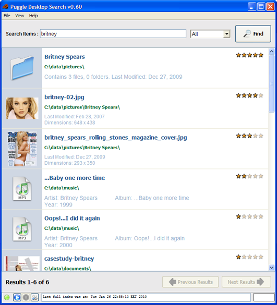The height and width of the screenshot is (305, 277).
Task: Click the Puggle app icon in title bar
Action: point(5,7)
